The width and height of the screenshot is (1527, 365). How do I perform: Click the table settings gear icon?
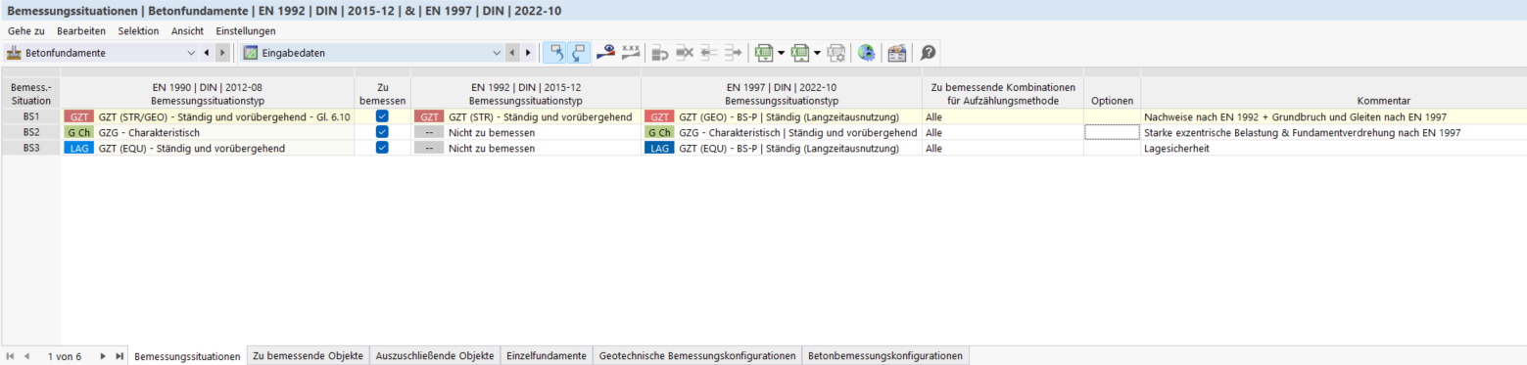835,53
